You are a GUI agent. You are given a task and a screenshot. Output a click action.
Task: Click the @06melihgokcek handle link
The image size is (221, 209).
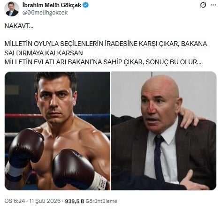[x=45, y=13]
